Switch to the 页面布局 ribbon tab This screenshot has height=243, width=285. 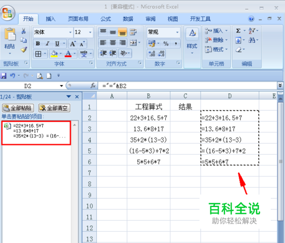78,19
